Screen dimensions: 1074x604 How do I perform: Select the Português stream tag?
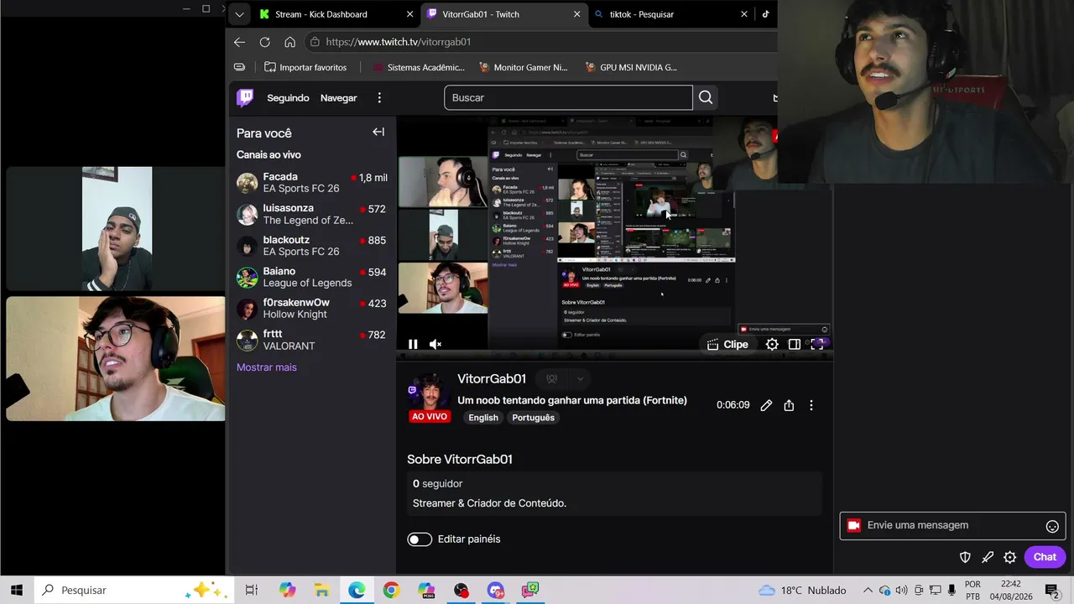[534, 418]
